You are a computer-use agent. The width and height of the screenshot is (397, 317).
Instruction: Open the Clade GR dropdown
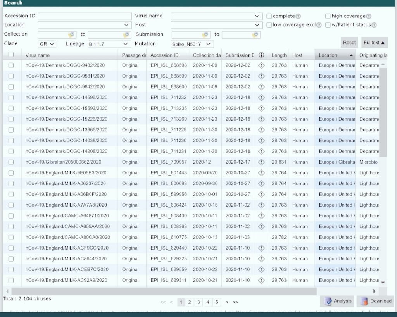(47, 44)
